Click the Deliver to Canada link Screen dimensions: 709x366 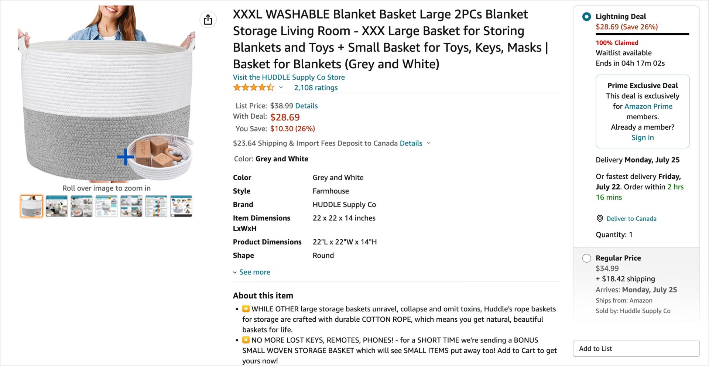631,218
